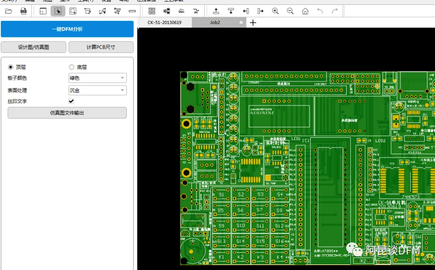Undo the last action
435x270 pixels.
(x=320, y=11)
